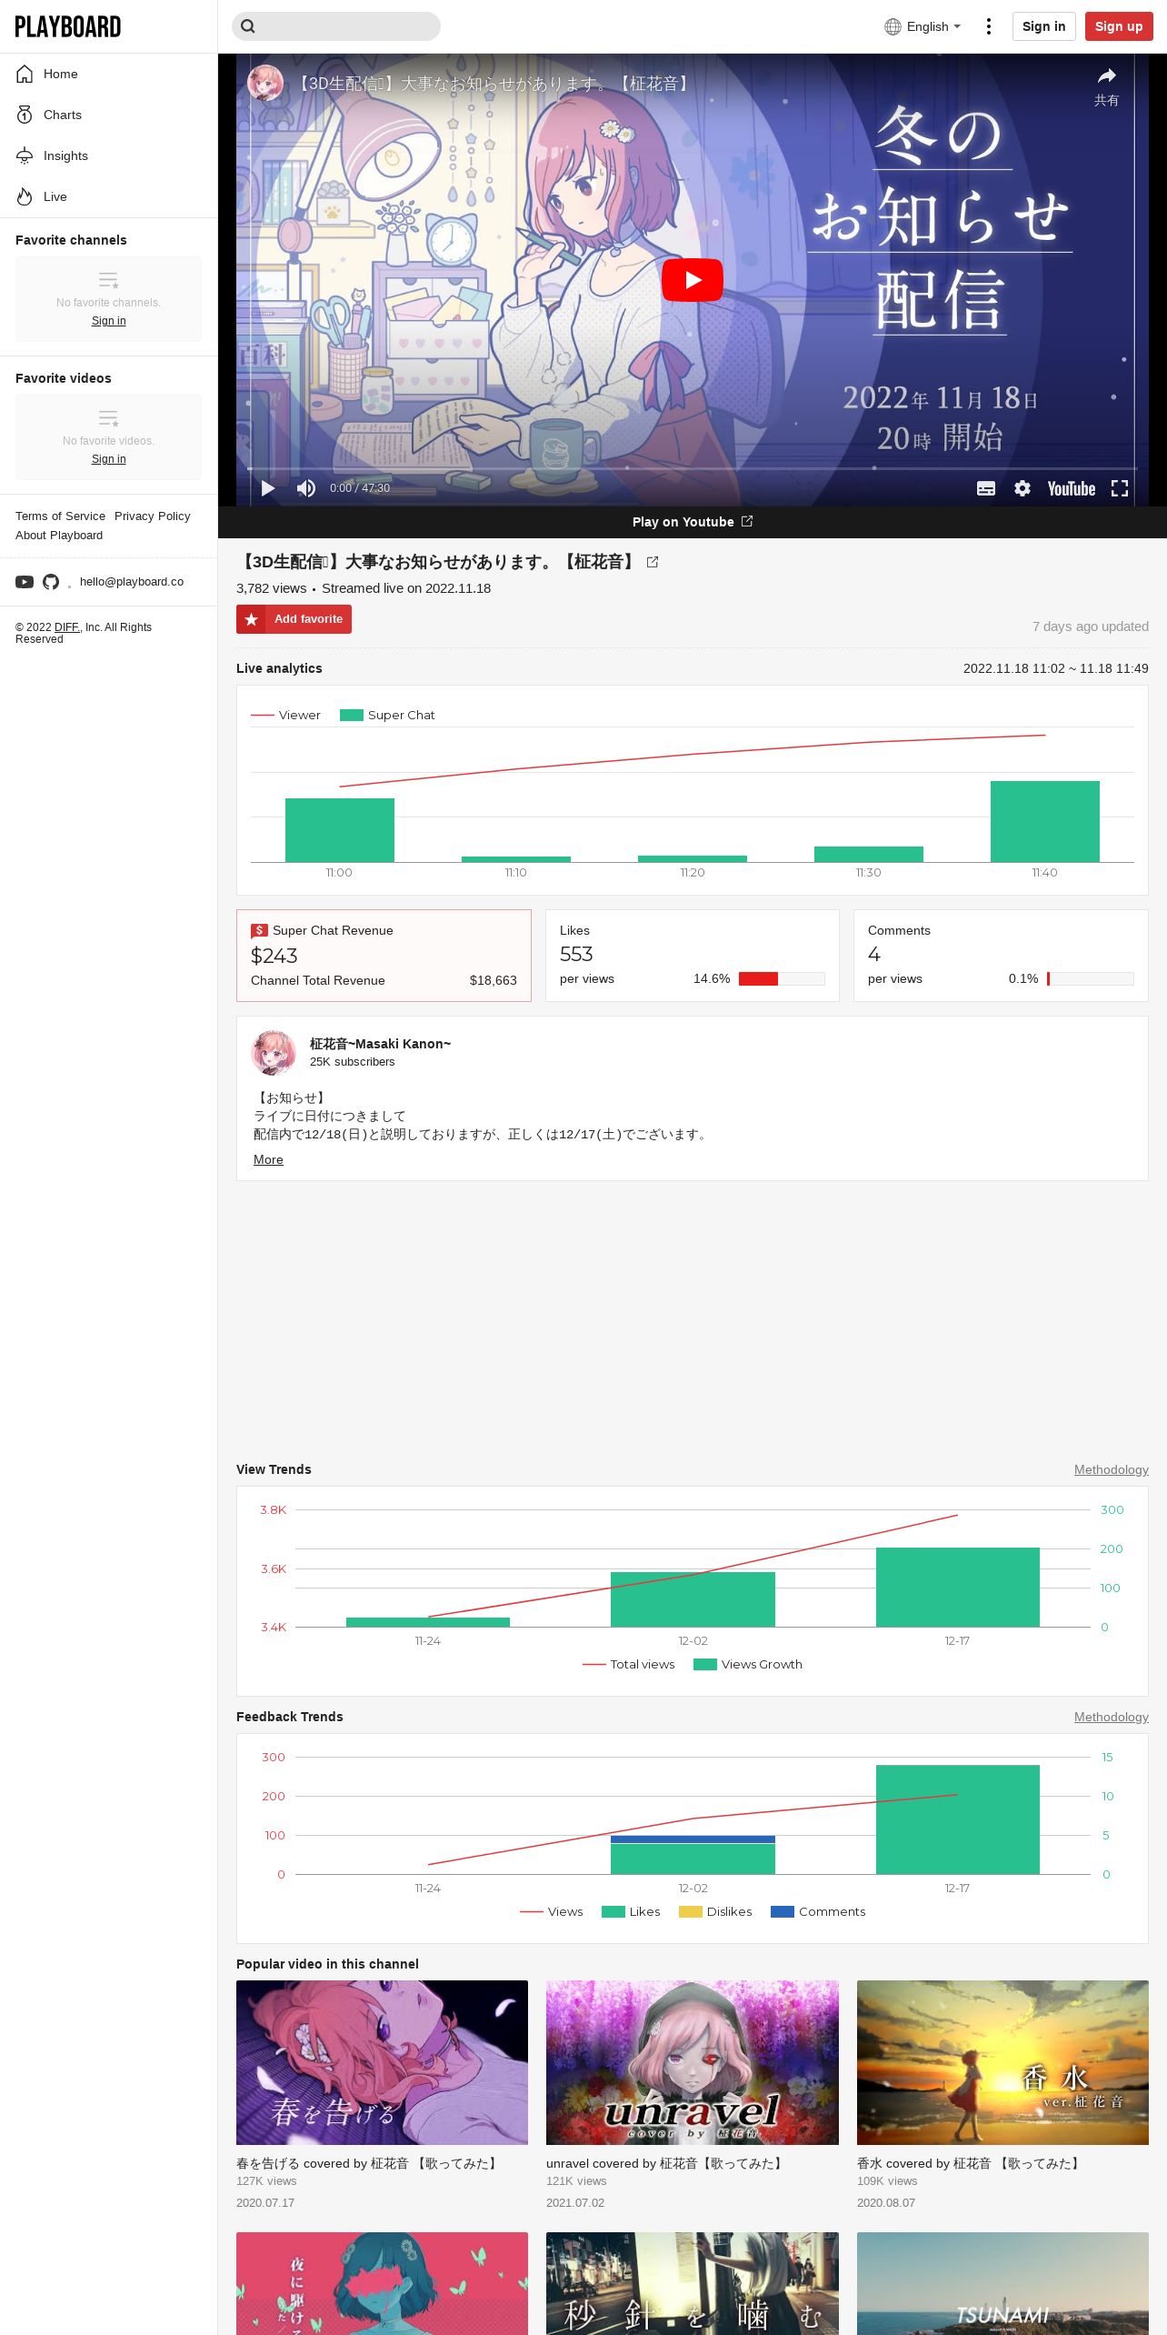The image size is (1167, 2335).
Task: Open Methodology link for View Trends
Action: pyautogui.click(x=1112, y=1469)
